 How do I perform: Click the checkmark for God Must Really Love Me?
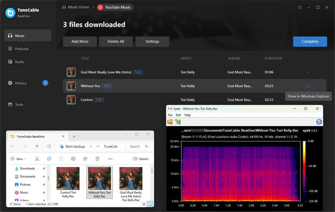pyautogui.click(x=309, y=72)
